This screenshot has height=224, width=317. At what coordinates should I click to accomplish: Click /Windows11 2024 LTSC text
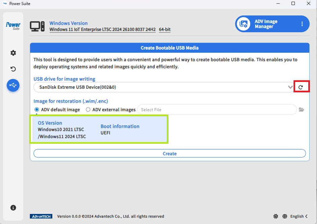click(x=62, y=136)
